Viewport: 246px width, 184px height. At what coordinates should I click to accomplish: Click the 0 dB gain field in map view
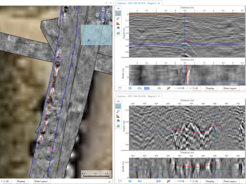click(7, 181)
